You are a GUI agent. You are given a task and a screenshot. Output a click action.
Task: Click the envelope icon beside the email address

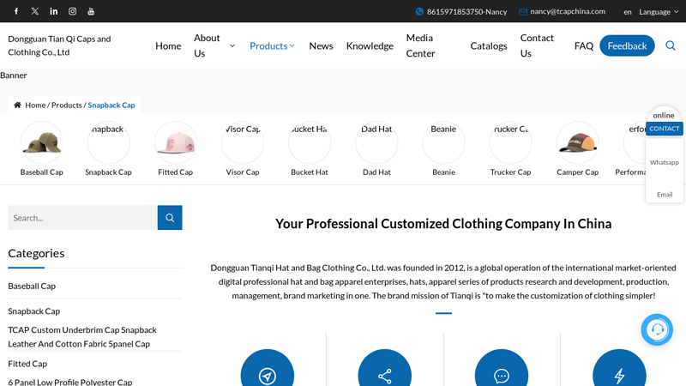pyautogui.click(x=523, y=12)
